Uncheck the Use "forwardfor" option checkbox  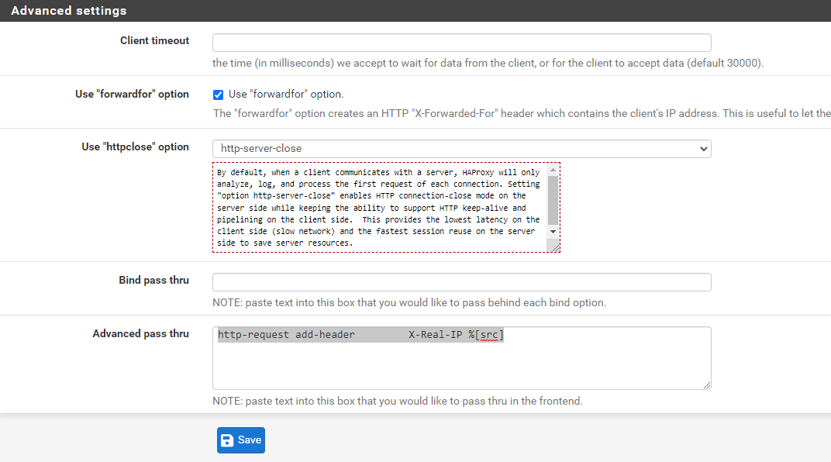click(219, 95)
